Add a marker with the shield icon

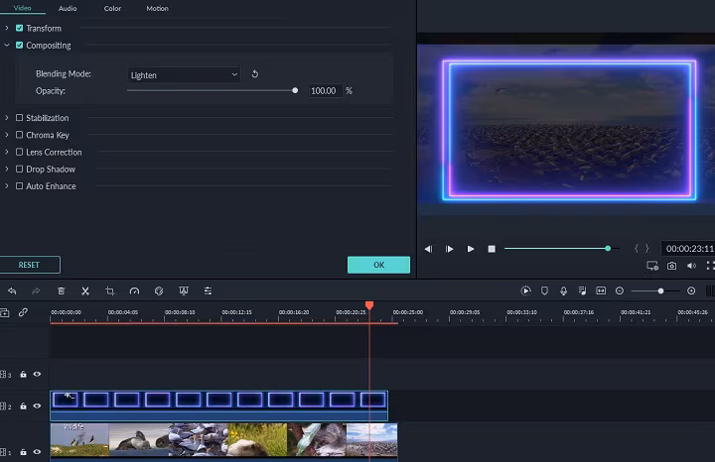(544, 290)
